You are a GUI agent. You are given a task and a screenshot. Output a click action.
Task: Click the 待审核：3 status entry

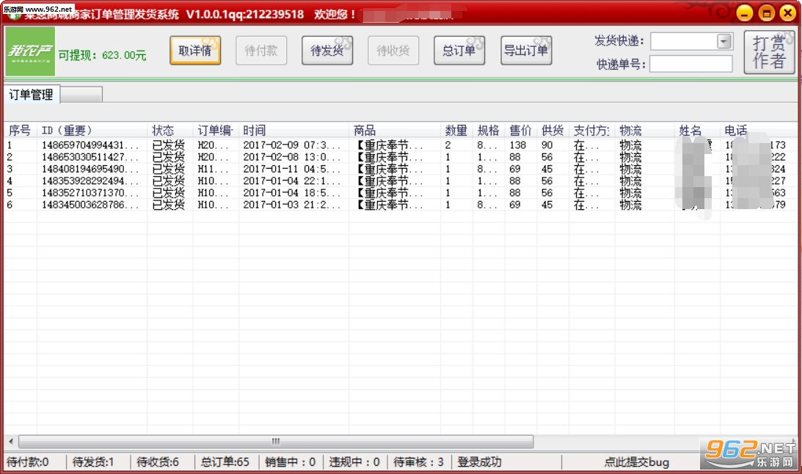click(419, 462)
